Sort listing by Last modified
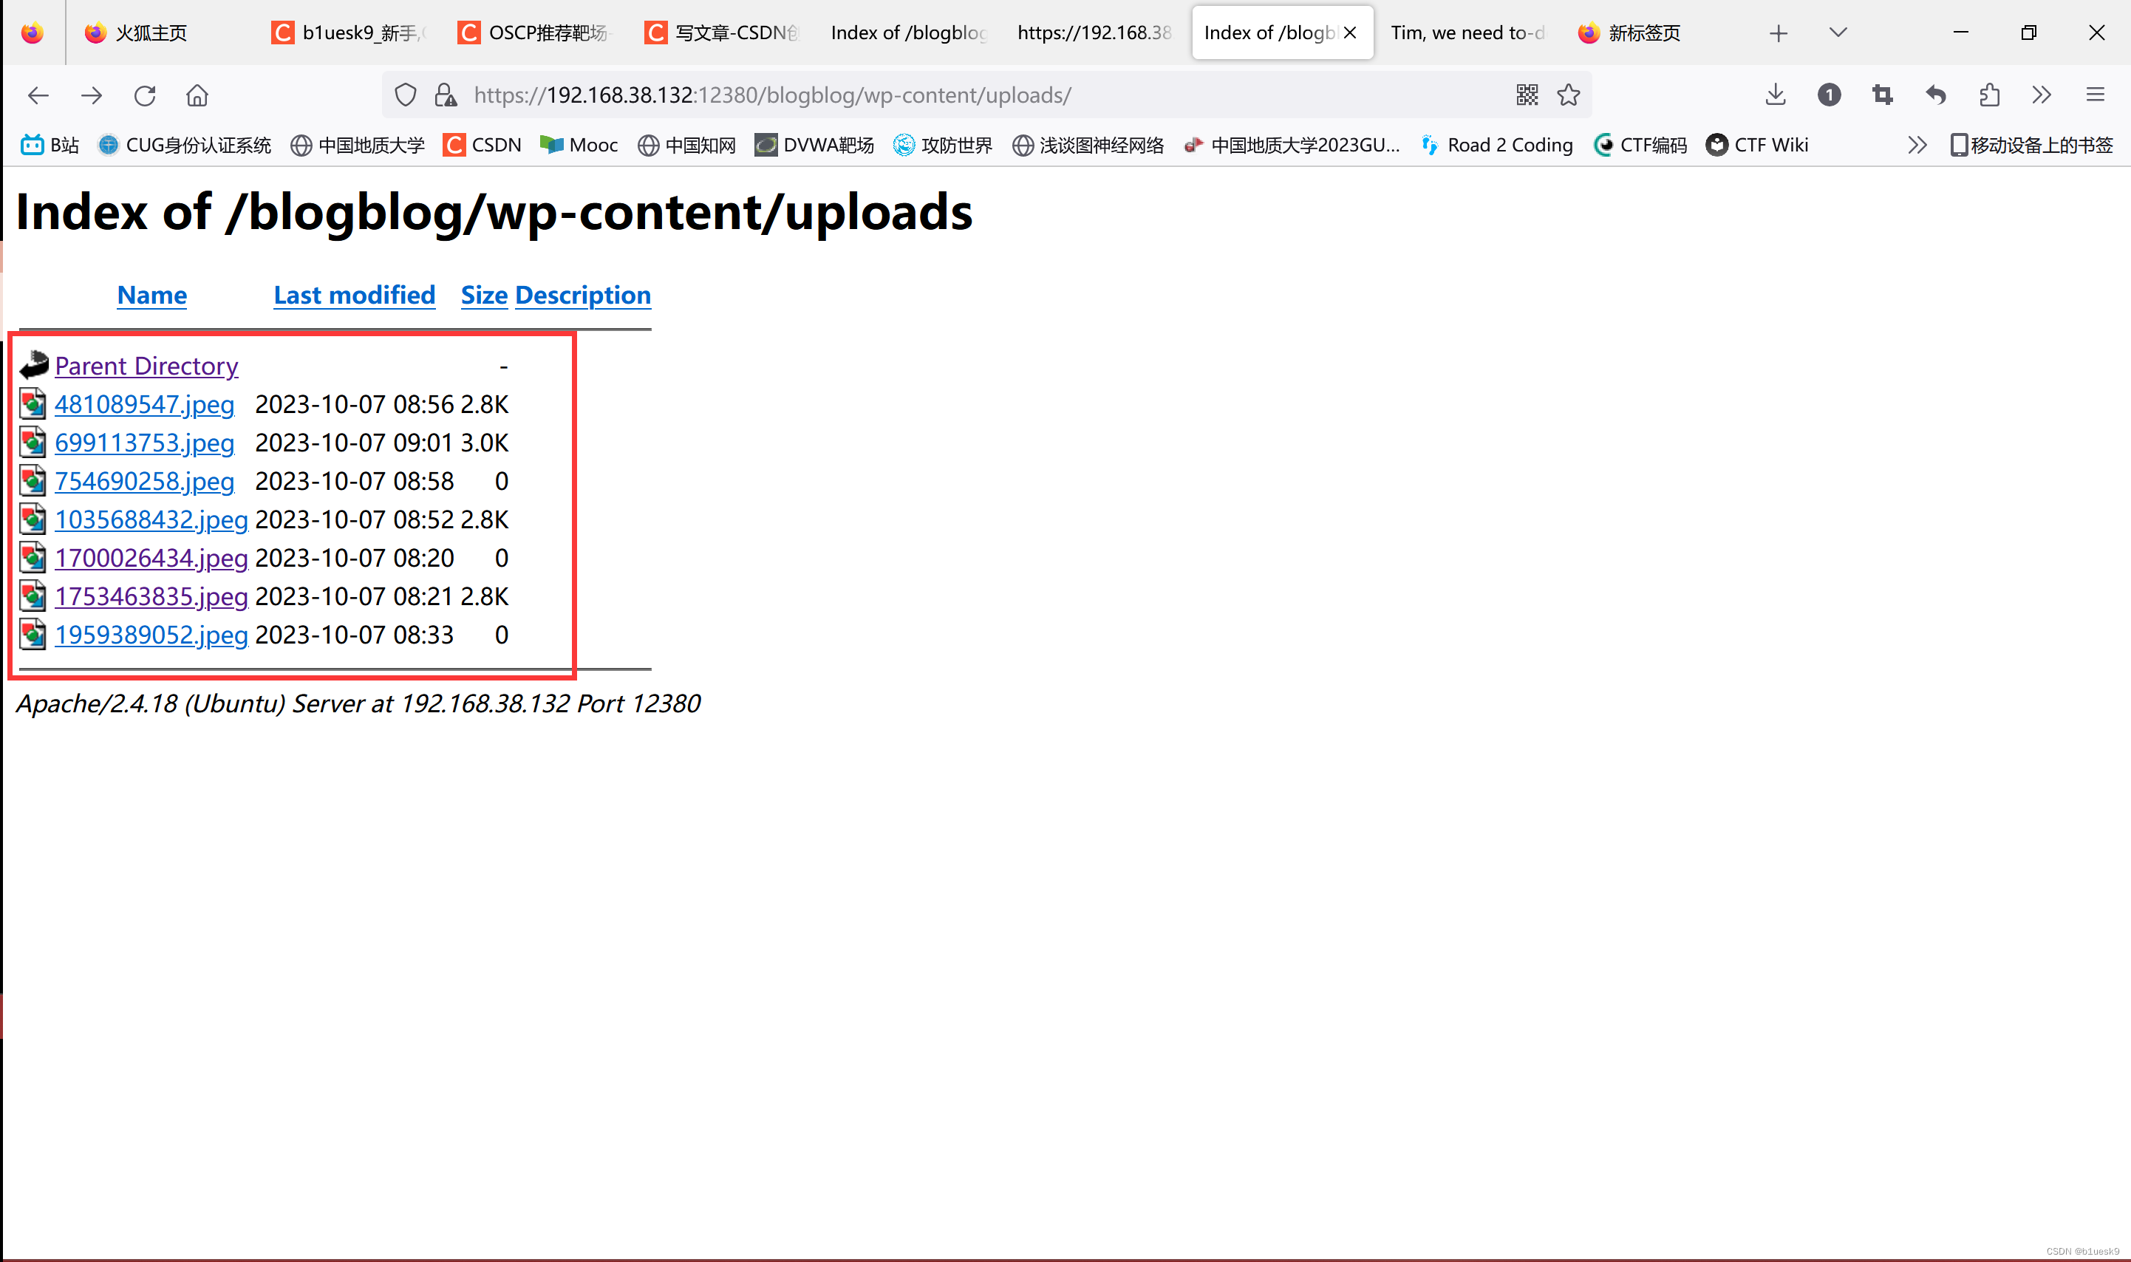The height and width of the screenshot is (1262, 2131). pyautogui.click(x=354, y=295)
